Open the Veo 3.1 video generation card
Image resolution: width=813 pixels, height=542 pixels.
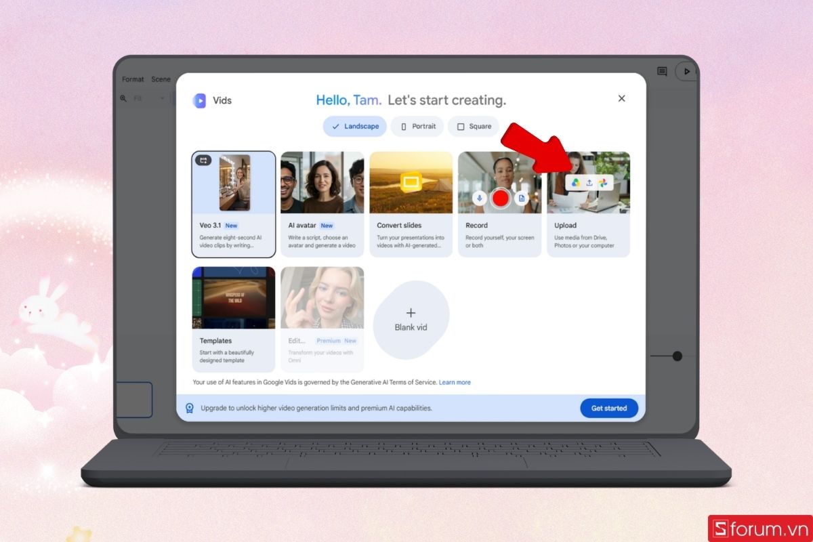pos(234,204)
